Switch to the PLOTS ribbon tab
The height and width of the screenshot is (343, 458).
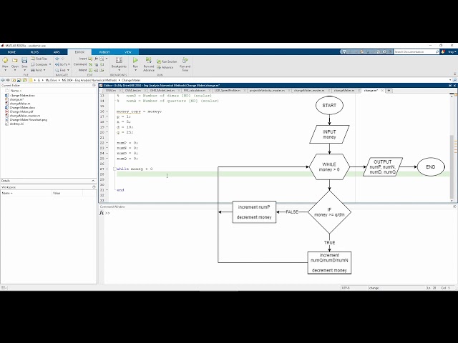pos(34,52)
